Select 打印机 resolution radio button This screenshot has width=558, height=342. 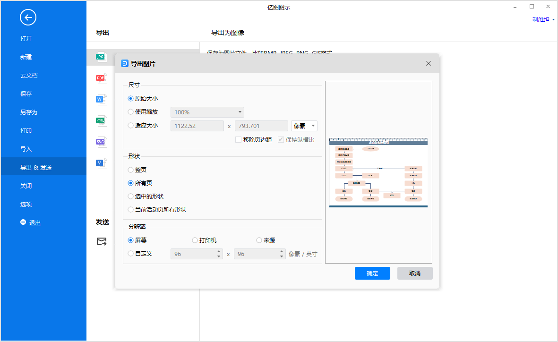tap(195, 240)
